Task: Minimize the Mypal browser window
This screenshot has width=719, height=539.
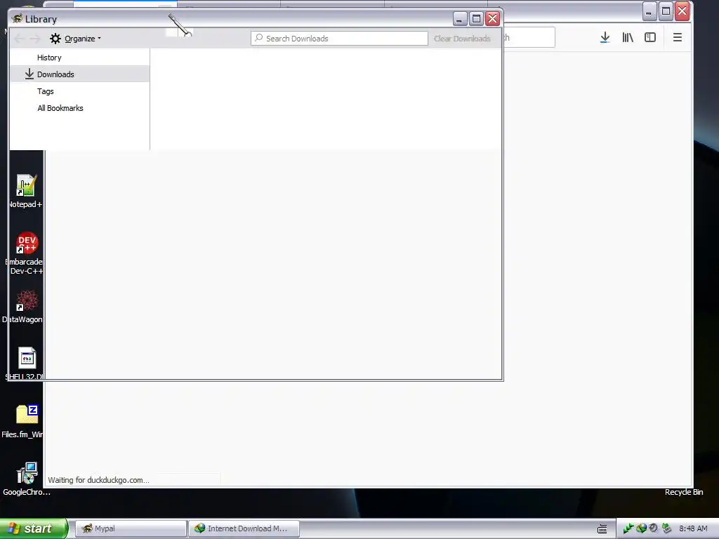Action: click(649, 11)
